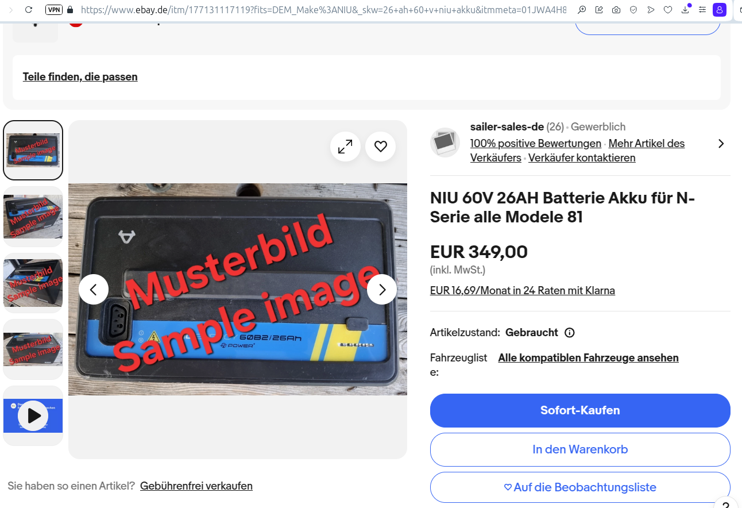The width and height of the screenshot is (742, 508).
Task: Toggle Auf die Beobachtungsliste
Action: [x=580, y=487]
